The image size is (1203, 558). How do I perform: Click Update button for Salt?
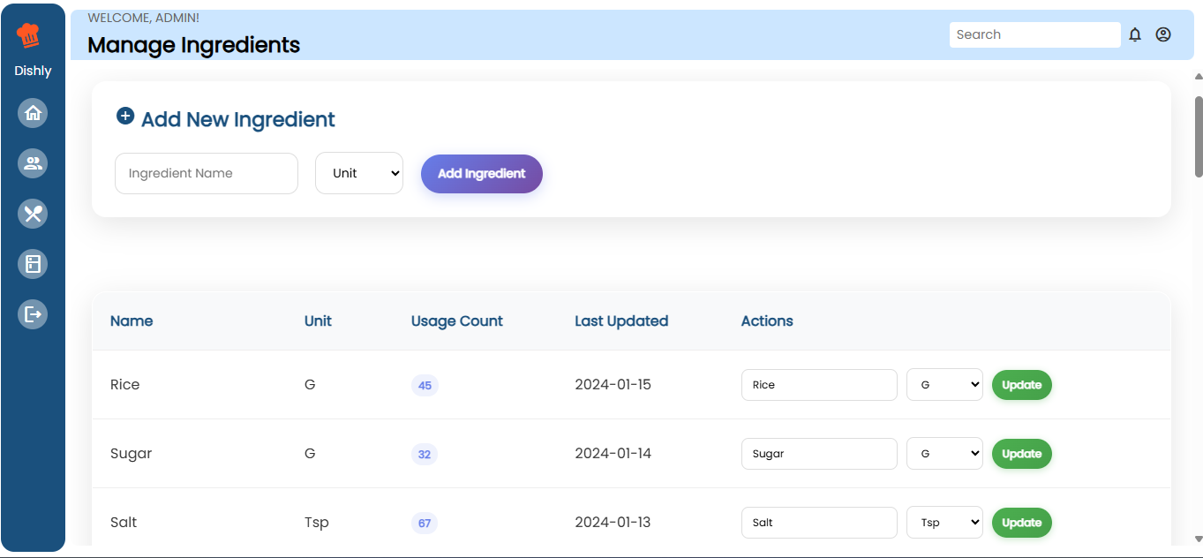[x=1021, y=523]
